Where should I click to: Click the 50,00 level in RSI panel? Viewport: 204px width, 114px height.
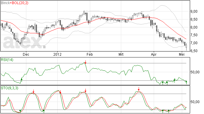point(195,72)
